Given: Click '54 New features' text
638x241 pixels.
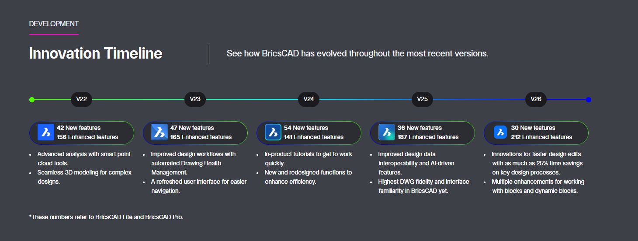Looking at the screenshot, I should pyautogui.click(x=306, y=128).
